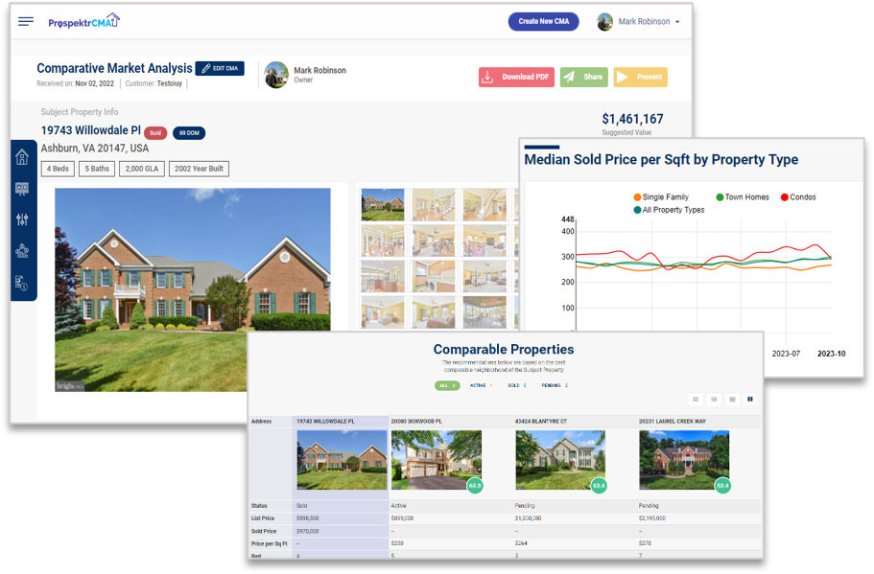Click the Sold status badge
Screen dimensions: 874x574
click(155, 133)
